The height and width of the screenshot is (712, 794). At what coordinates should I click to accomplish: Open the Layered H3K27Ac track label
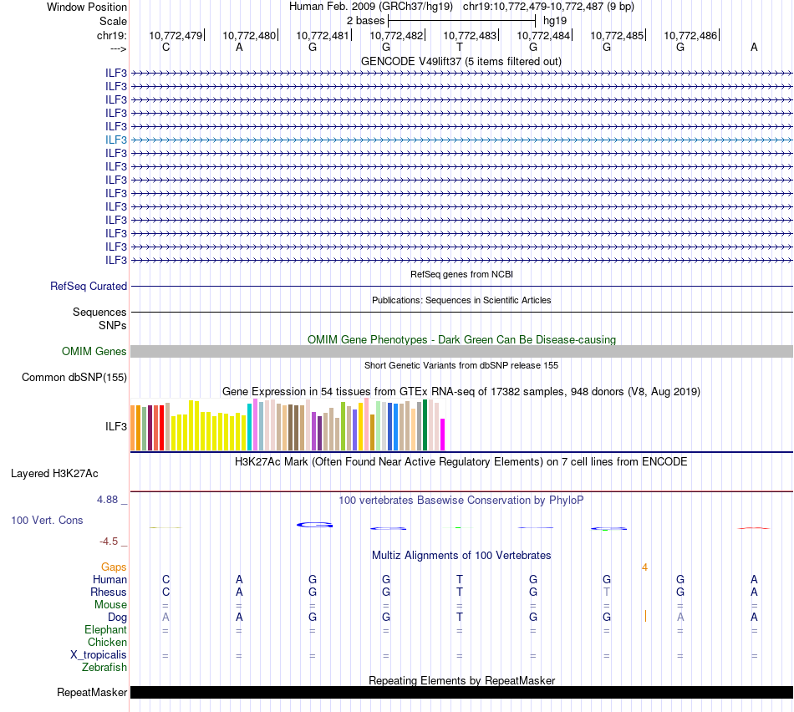(x=54, y=473)
